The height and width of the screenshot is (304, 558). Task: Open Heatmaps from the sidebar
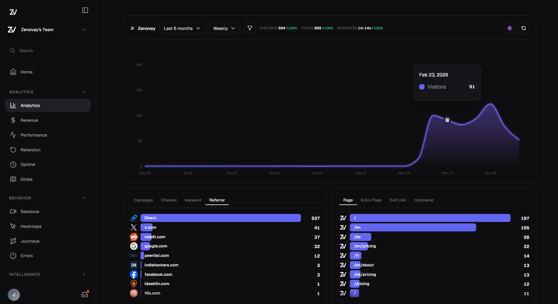point(31,226)
